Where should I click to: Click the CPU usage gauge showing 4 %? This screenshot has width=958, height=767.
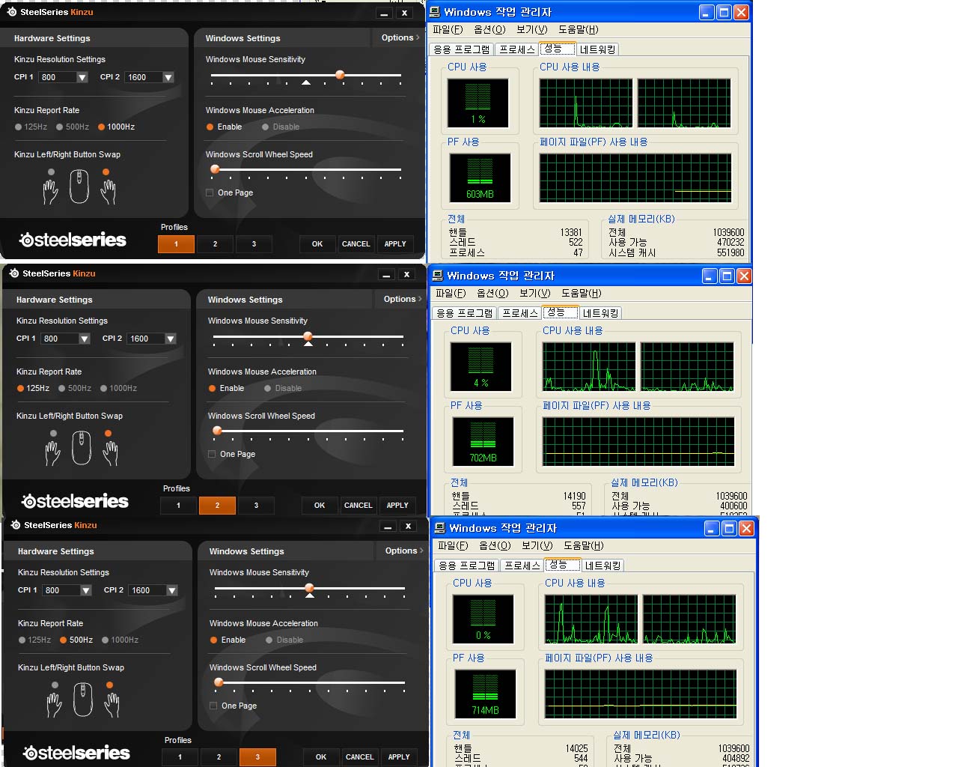tap(481, 366)
